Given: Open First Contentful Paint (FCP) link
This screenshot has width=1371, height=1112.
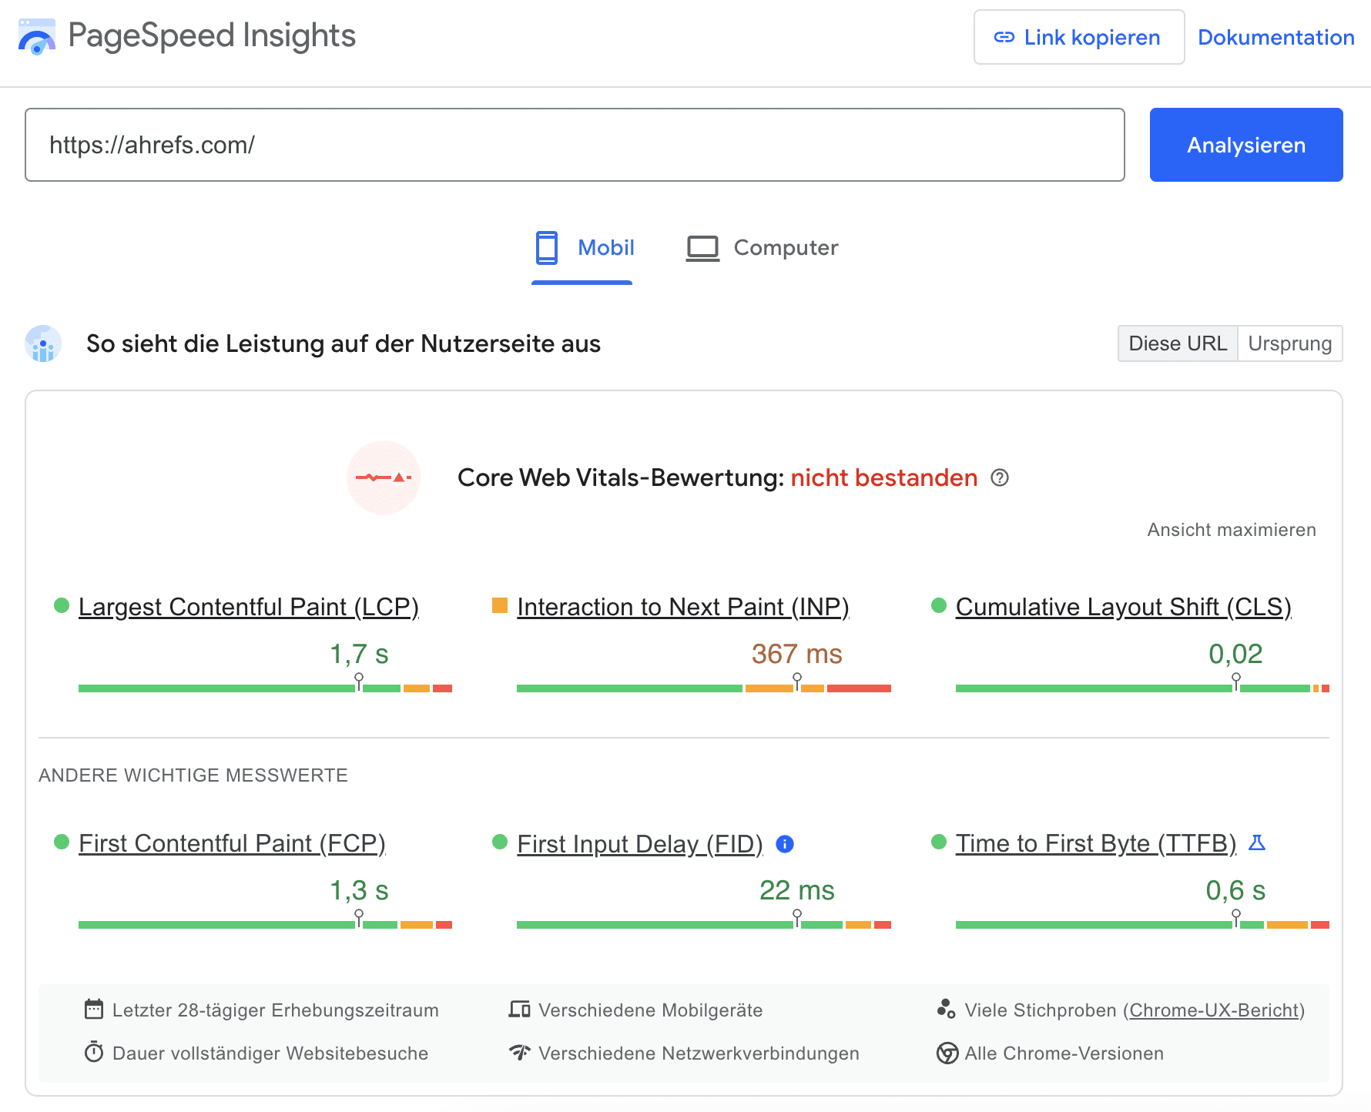Looking at the screenshot, I should click(x=232, y=843).
